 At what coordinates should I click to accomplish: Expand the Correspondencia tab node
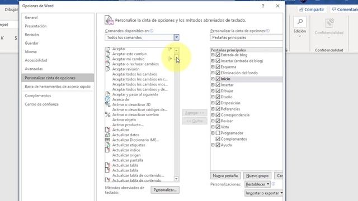point(213,115)
